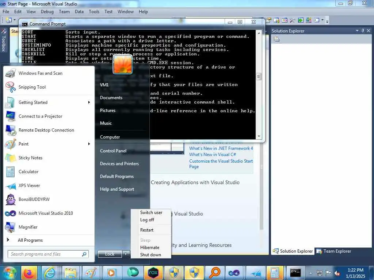Open the Debug menu
374x280 pixels.
[47, 12]
